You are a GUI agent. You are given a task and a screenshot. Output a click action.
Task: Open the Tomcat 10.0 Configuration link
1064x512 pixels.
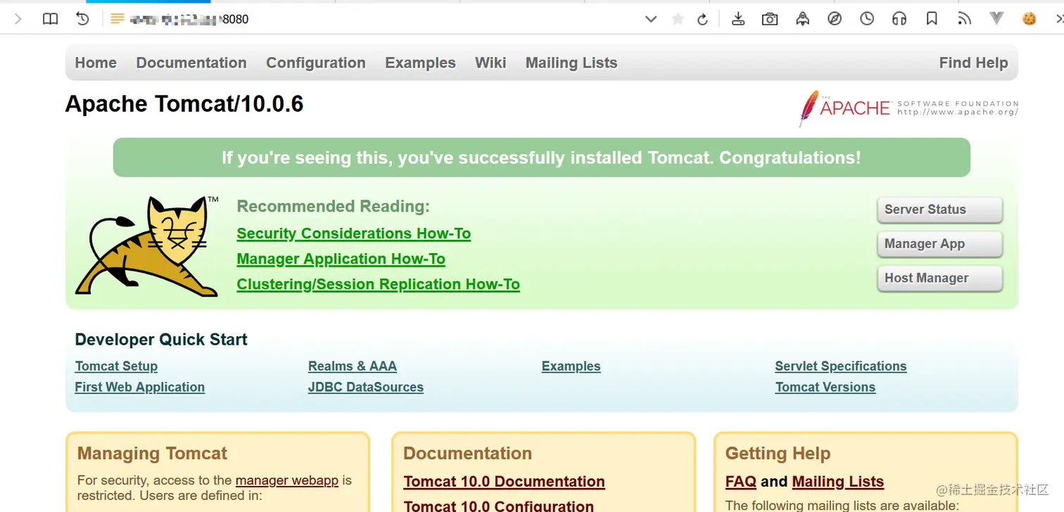(499, 506)
